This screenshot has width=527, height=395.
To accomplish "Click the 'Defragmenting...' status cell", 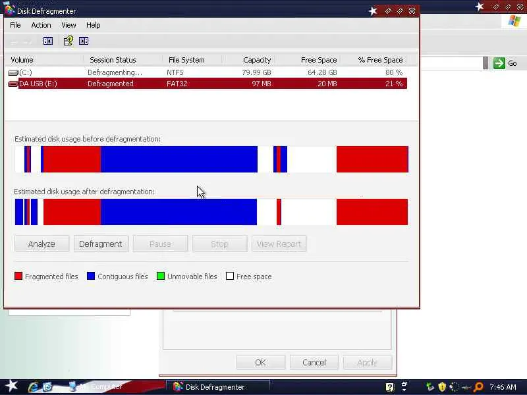I will [x=115, y=72].
